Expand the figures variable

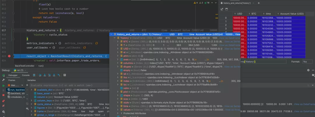tap(32, 108)
